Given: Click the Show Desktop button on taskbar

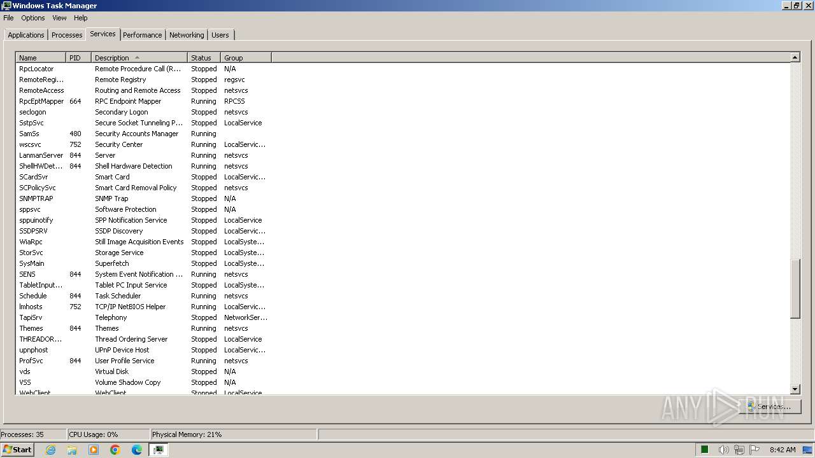Looking at the screenshot, I should pyautogui.click(x=807, y=450).
